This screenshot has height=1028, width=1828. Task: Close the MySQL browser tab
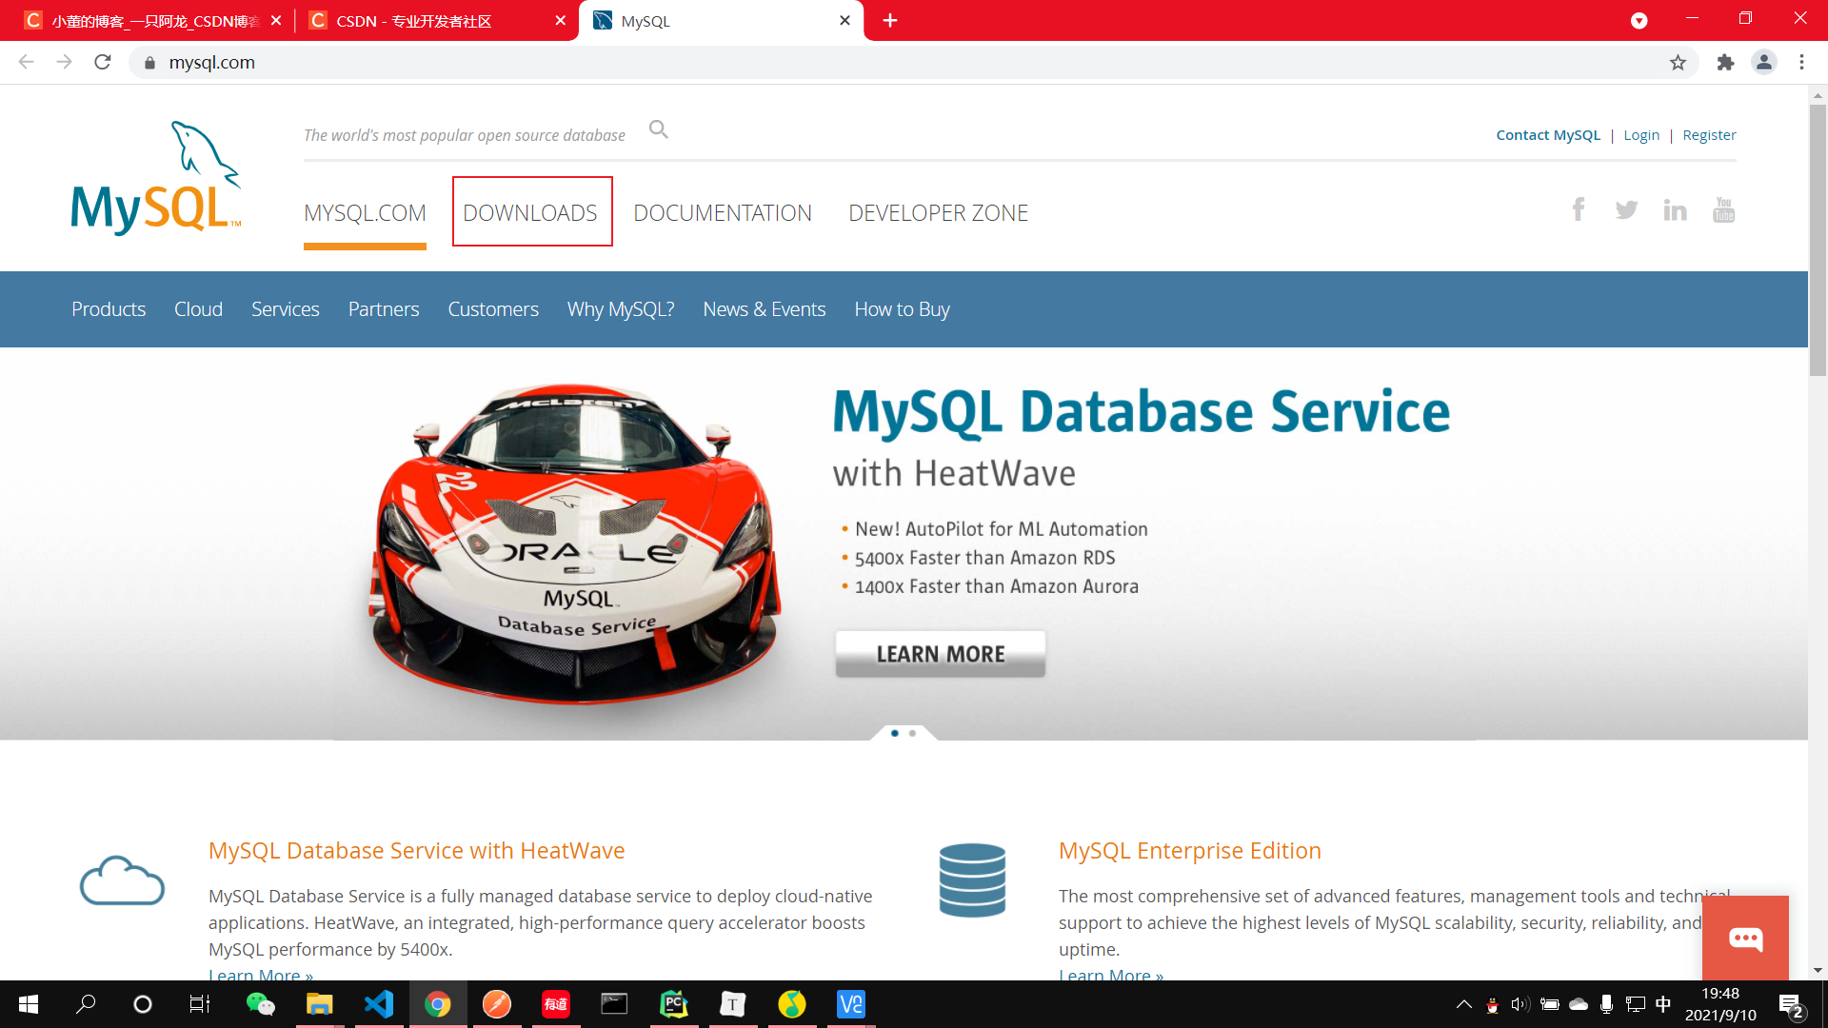[844, 21]
